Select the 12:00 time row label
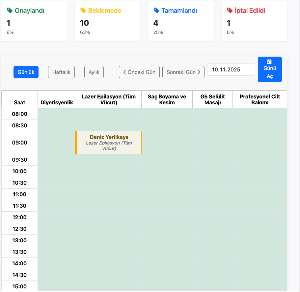The height and width of the screenshot is (292, 300). point(20,217)
